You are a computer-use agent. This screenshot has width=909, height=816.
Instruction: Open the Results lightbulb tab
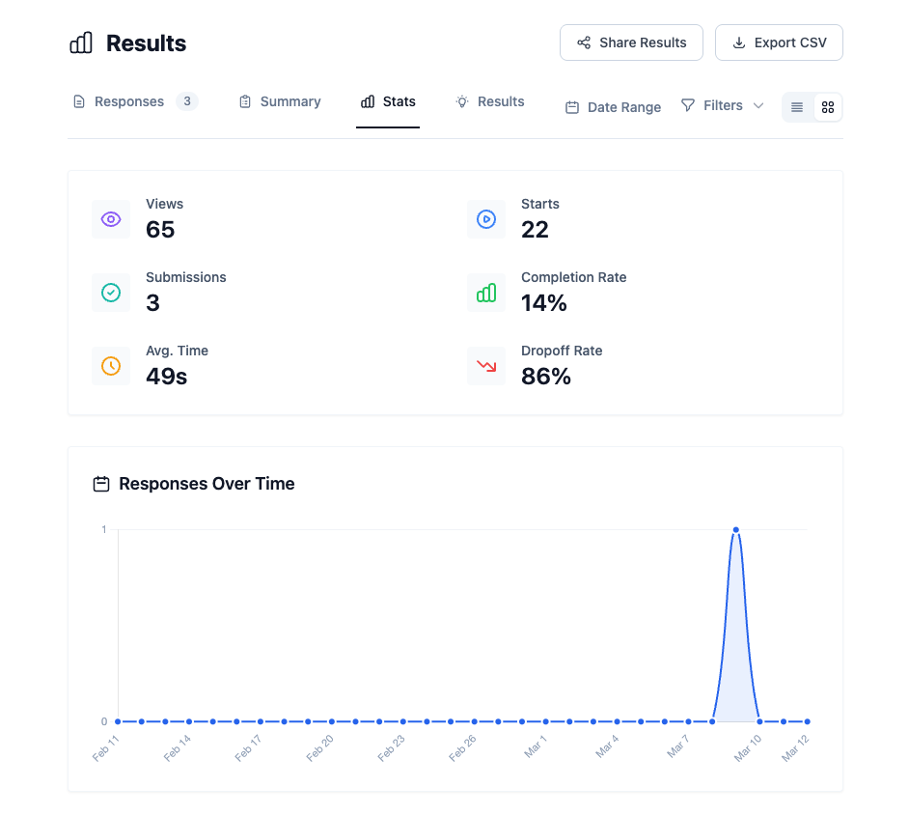pos(490,101)
